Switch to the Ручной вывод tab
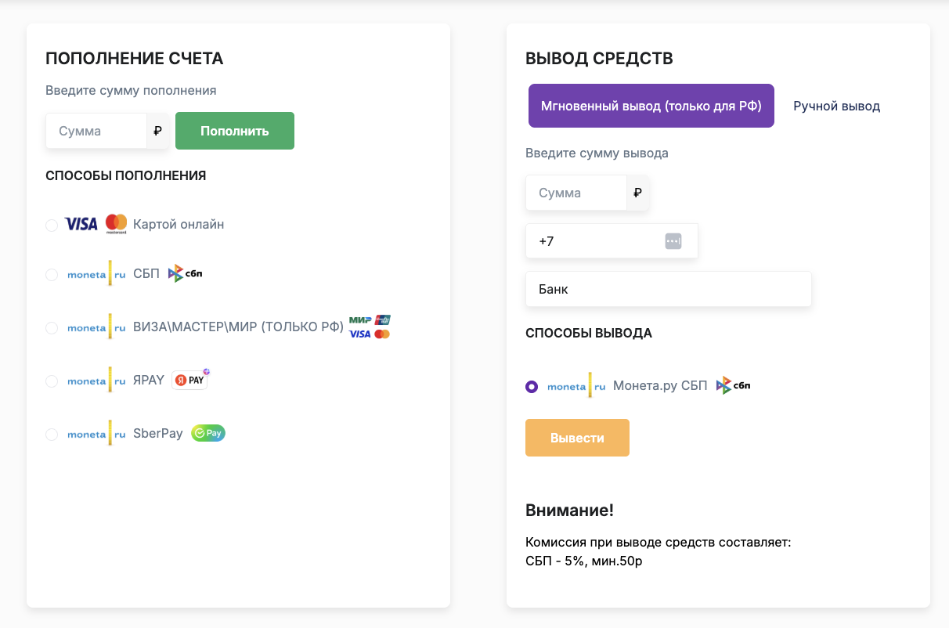 pos(837,105)
